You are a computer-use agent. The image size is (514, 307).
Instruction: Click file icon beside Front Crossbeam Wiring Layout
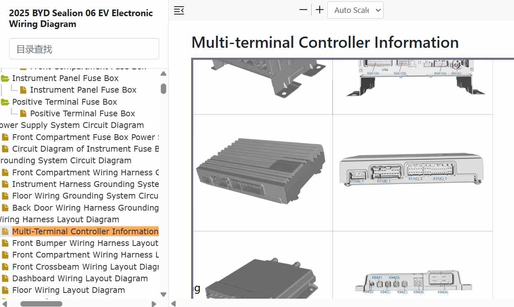tap(5, 267)
